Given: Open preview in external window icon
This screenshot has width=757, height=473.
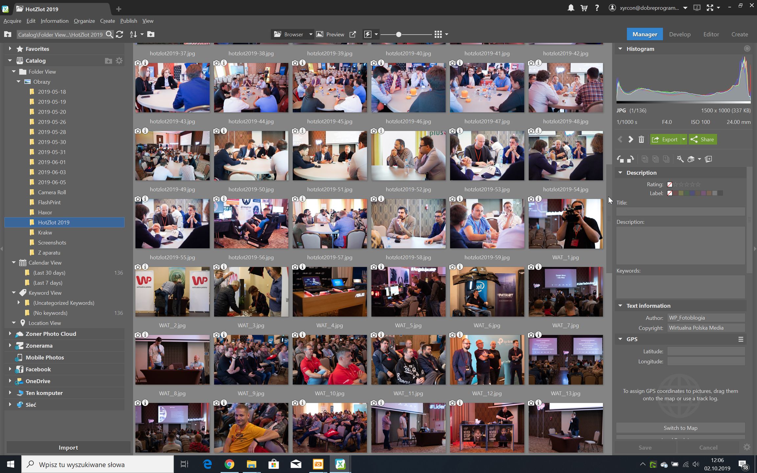Looking at the screenshot, I should [x=353, y=34].
